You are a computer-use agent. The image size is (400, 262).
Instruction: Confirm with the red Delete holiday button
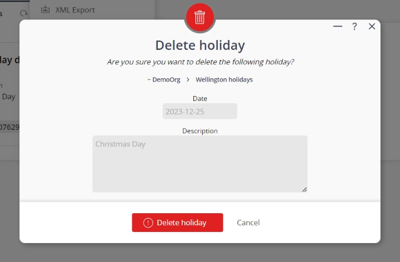point(177,223)
